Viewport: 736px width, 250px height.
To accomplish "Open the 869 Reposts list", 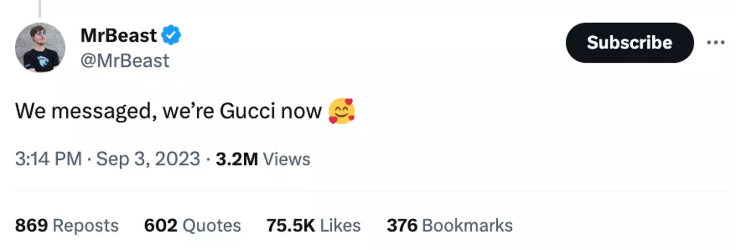I will [x=66, y=225].
